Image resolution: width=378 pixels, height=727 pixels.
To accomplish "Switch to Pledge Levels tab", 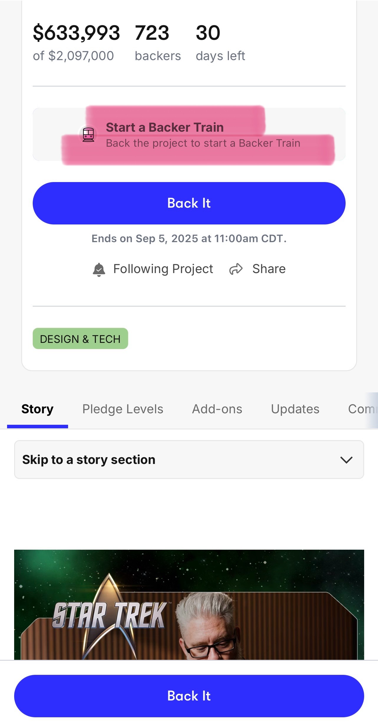I will [123, 409].
